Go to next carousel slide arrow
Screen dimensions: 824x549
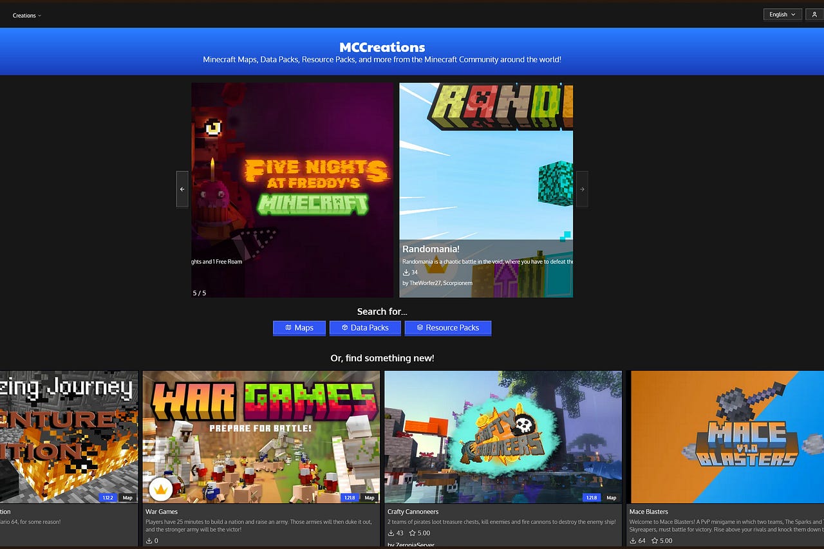[x=582, y=189]
